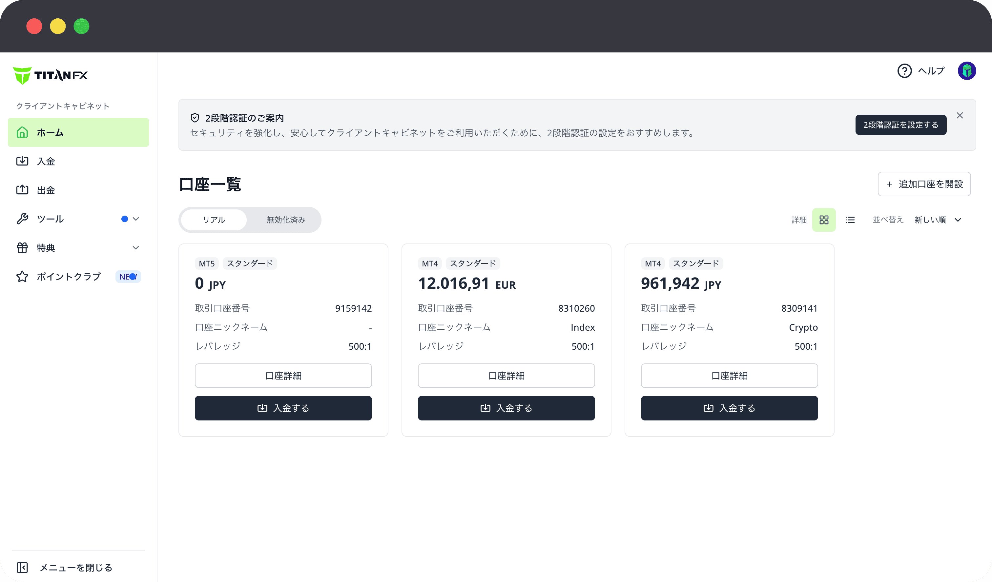992x582 pixels.
Task: Select the リアル accounts tab
Action: tap(214, 220)
